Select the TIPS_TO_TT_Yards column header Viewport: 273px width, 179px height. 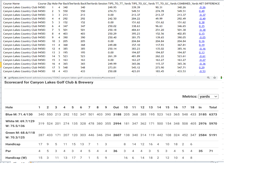pyautogui.click(x=119, y=4)
